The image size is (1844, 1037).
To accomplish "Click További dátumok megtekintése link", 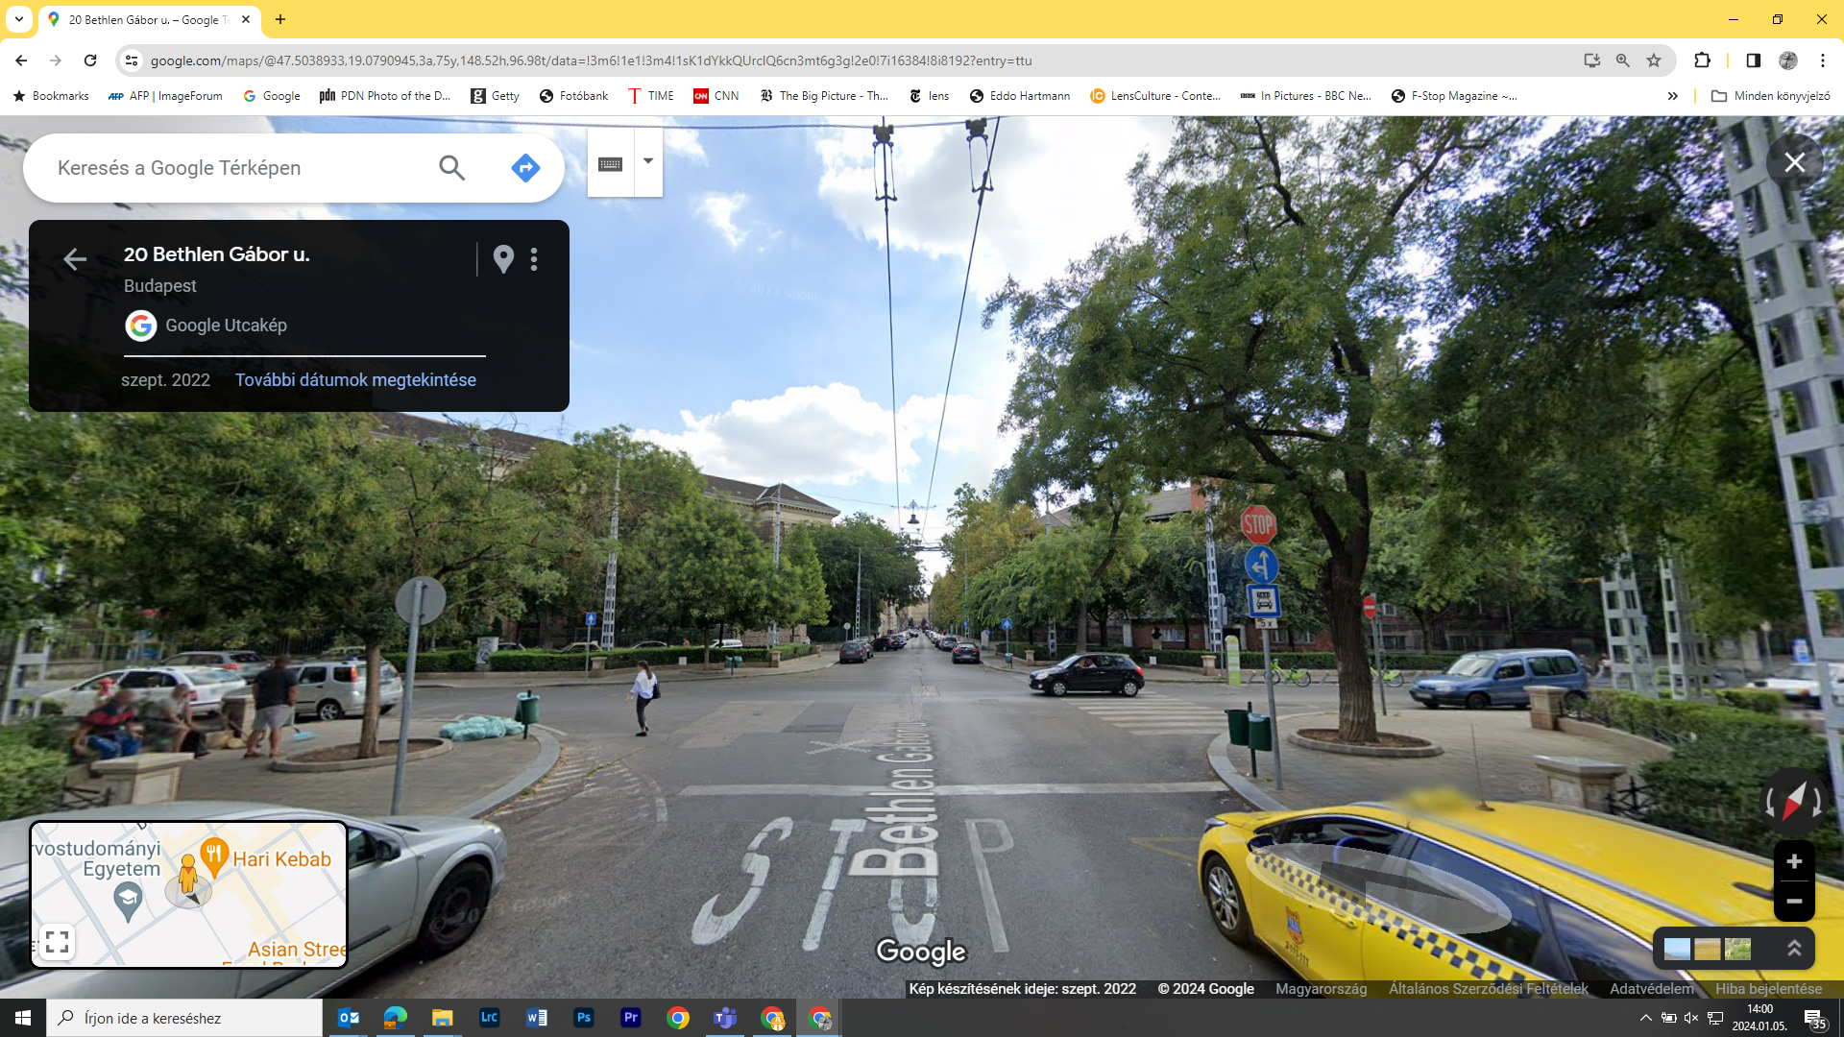I will tap(355, 379).
